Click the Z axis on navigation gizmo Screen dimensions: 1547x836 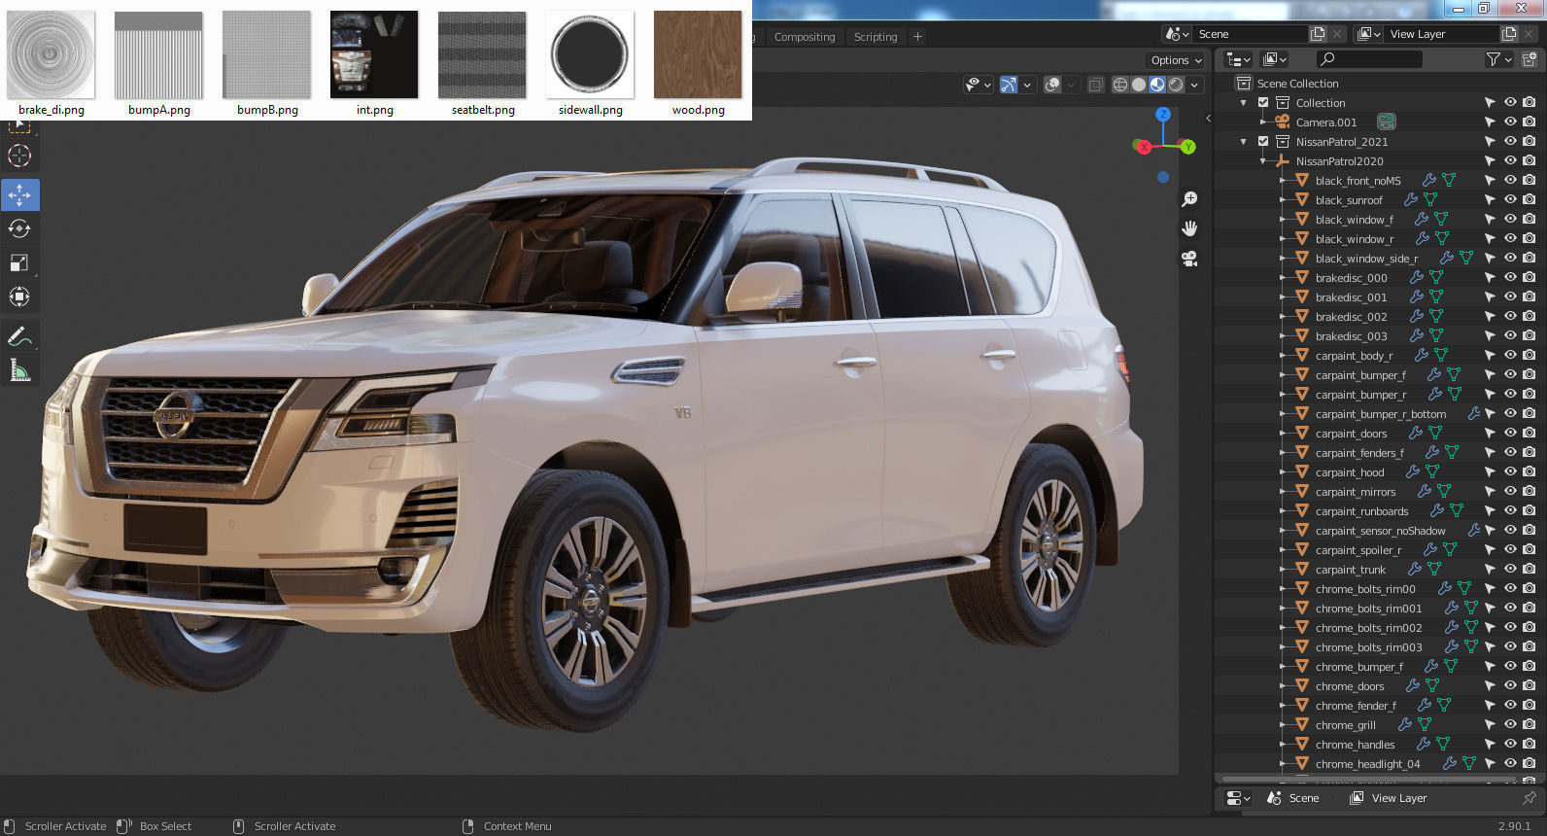point(1163,114)
